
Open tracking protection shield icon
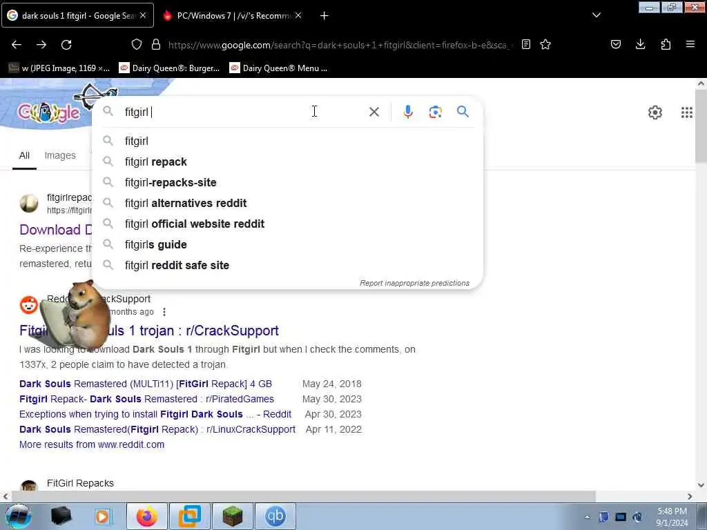coord(137,44)
